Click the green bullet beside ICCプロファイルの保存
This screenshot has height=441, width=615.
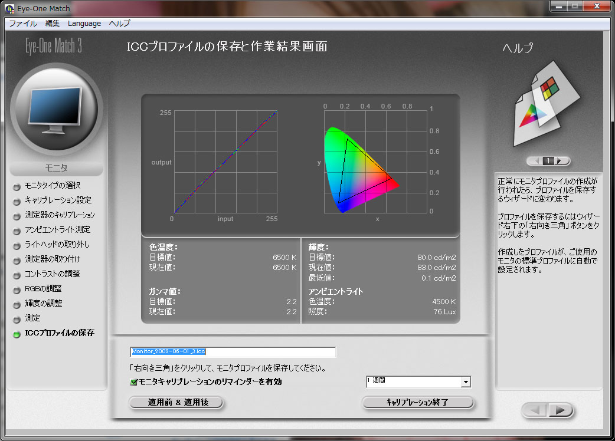pos(17,334)
